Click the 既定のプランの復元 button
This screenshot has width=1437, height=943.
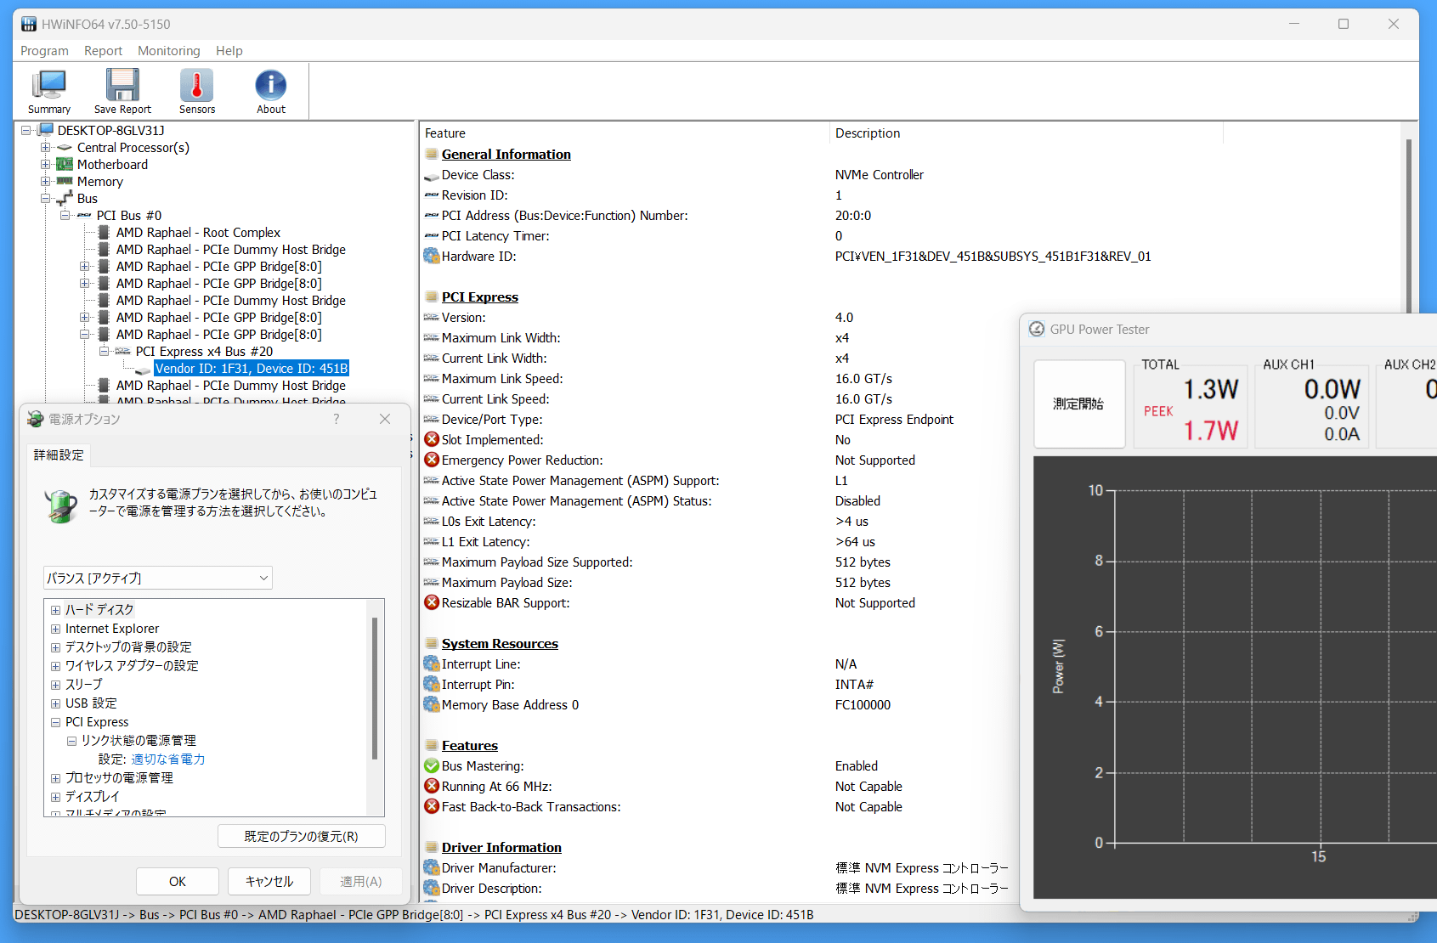[301, 837]
